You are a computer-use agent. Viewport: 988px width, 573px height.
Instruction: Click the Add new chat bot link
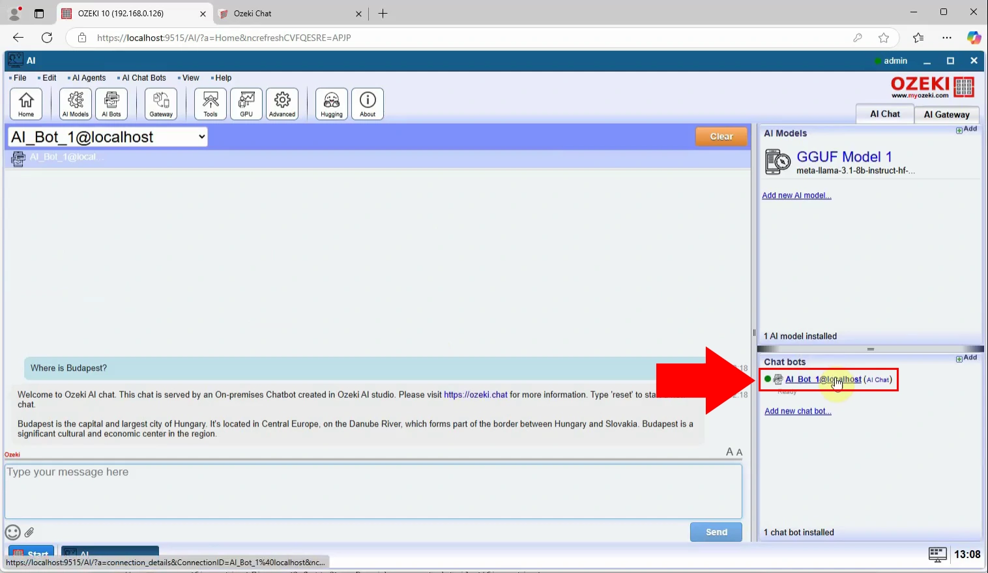pyautogui.click(x=798, y=411)
